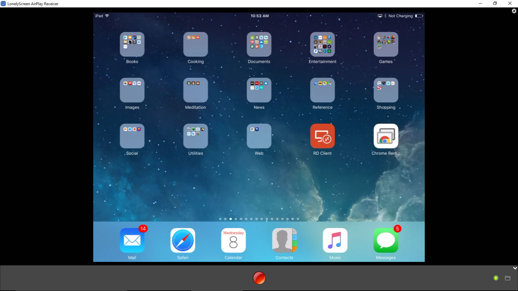Screen dimensions: 518x291
Task: Open the News folder
Action: pos(259,90)
